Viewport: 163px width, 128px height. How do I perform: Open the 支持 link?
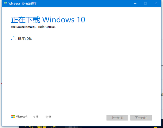(36, 117)
